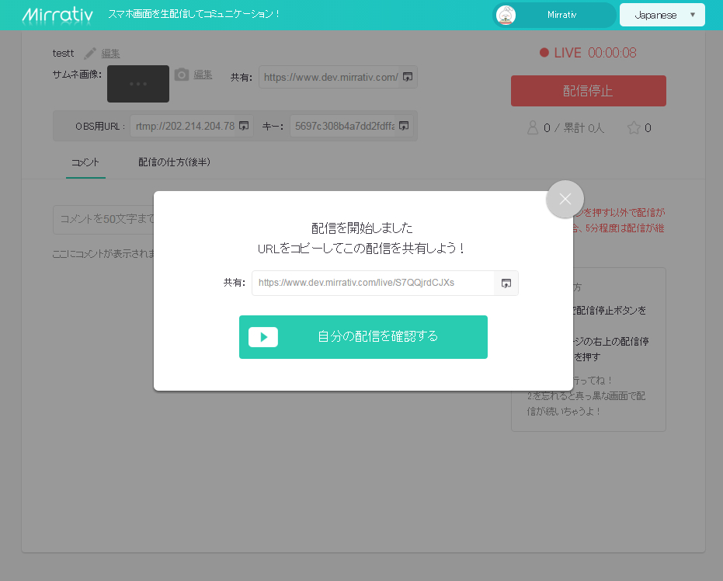Click the pencil edit title icon

pyautogui.click(x=90, y=54)
